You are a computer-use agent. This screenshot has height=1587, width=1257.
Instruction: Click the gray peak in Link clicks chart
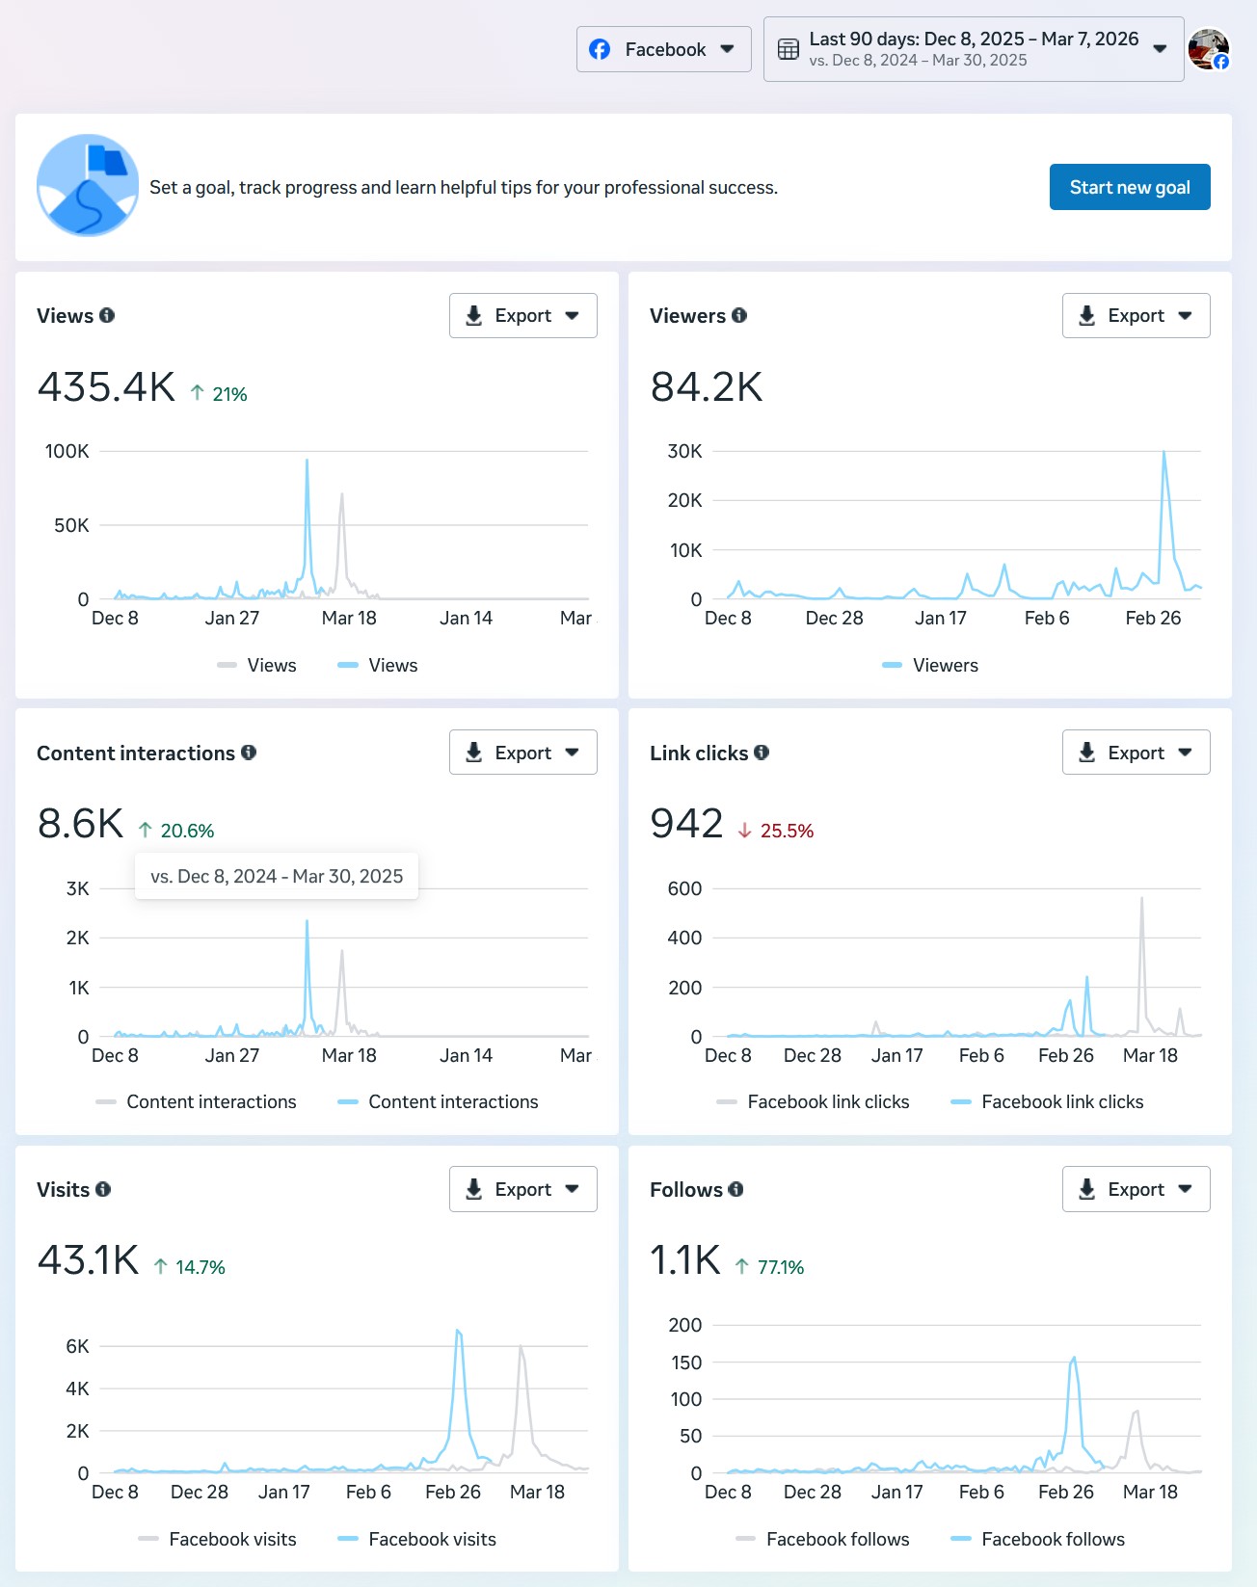1142,901
